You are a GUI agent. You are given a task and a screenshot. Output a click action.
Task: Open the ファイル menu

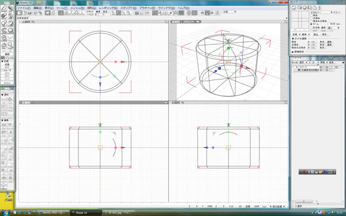click(x=24, y=8)
